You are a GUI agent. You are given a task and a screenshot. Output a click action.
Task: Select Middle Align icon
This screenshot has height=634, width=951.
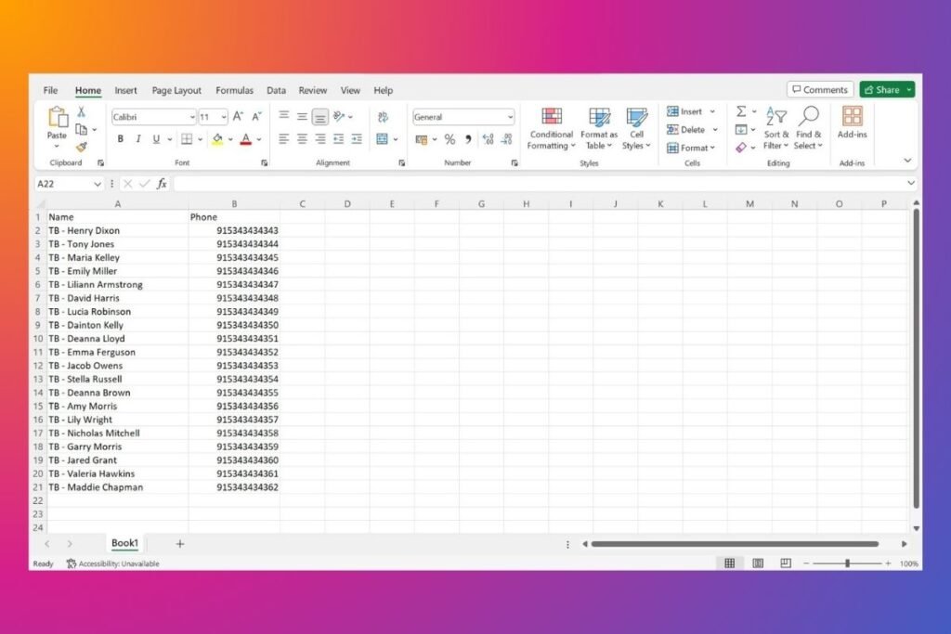pyautogui.click(x=302, y=116)
